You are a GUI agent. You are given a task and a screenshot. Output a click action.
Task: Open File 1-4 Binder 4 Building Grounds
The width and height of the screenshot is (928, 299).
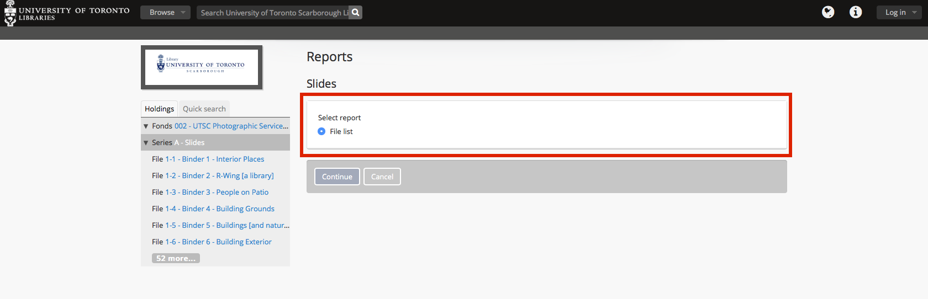[220, 209]
